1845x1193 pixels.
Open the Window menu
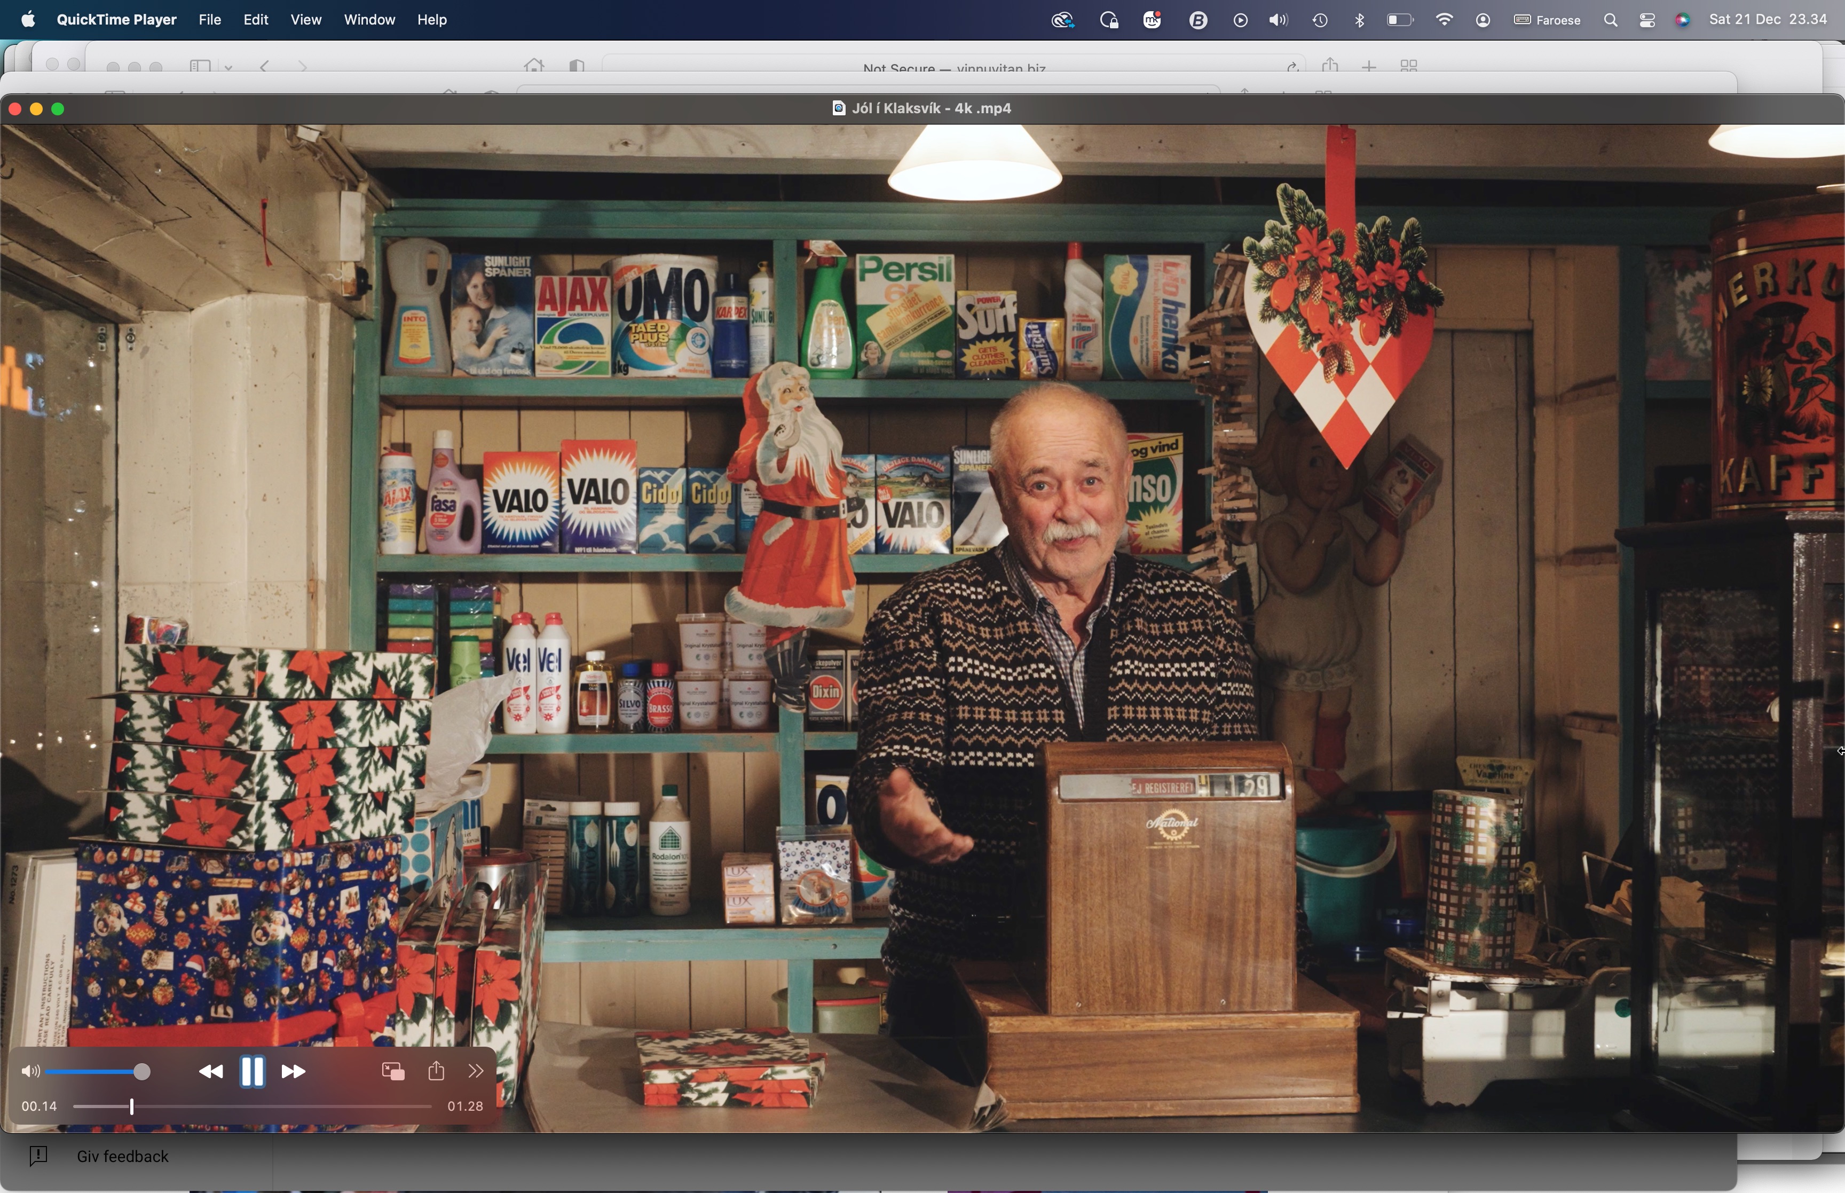coord(369,20)
